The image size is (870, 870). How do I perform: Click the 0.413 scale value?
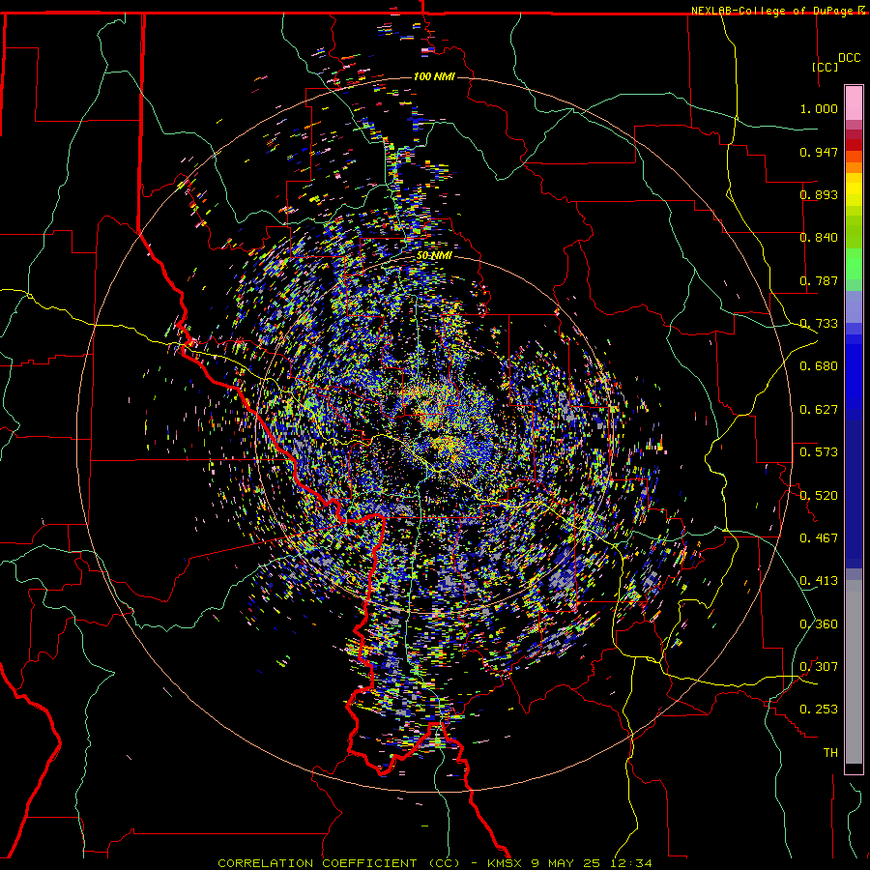(x=819, y=581)
